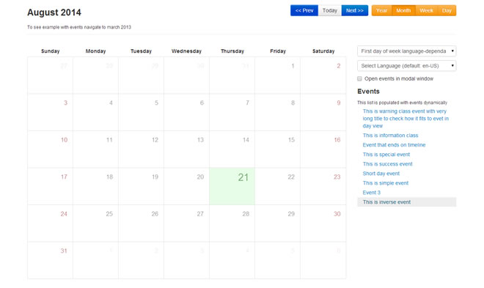This screenshot has height=288, width=484.
Task: Open the long-titled warning class event
Action: pyautogui.click(x=406, y=119)
